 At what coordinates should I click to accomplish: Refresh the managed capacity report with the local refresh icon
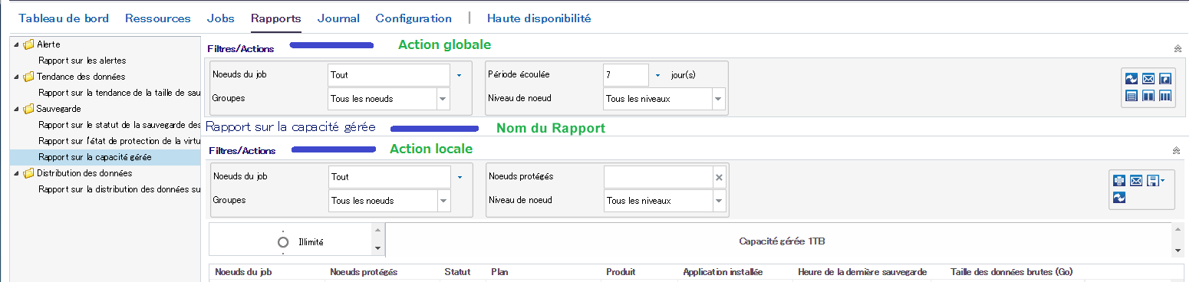[x=1119, y=198]
